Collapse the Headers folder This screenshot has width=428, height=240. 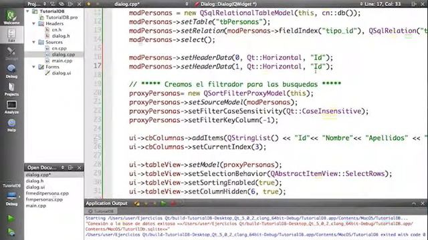coord(34,24)
